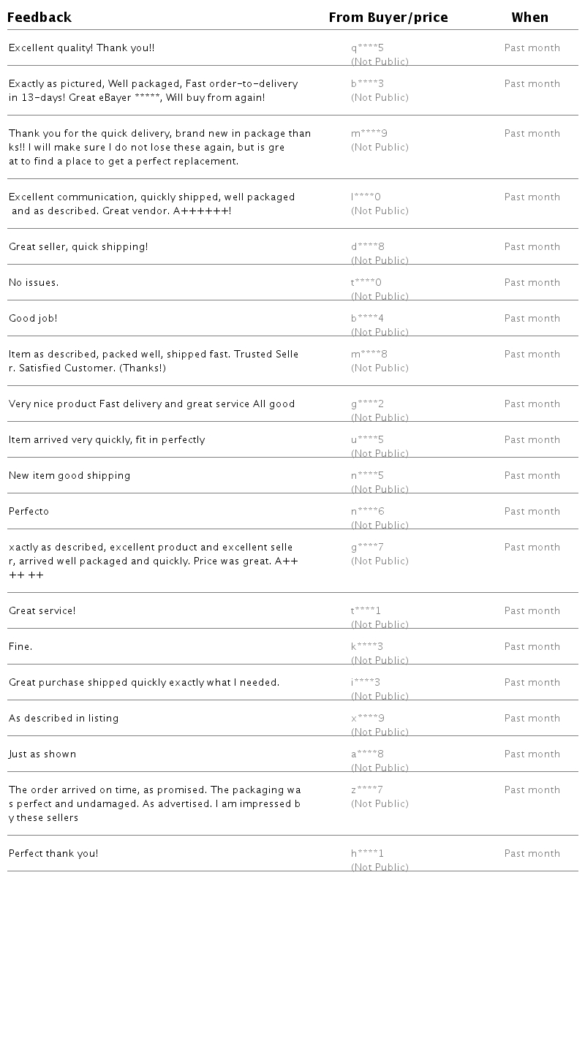Screen dimensions: 585x1041
Task: Click buyer g****2 username
Action: 367,404
